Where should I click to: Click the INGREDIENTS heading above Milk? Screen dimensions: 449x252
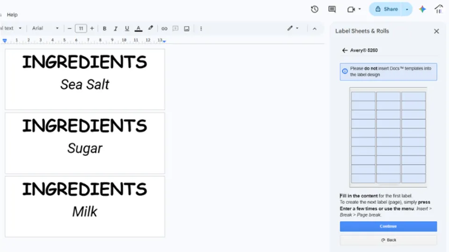85,189
